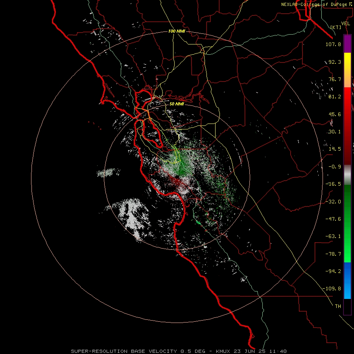Click the Super-Resolution Base Velocity caption text
Screen dimensions: 354x354
(179, 351)
